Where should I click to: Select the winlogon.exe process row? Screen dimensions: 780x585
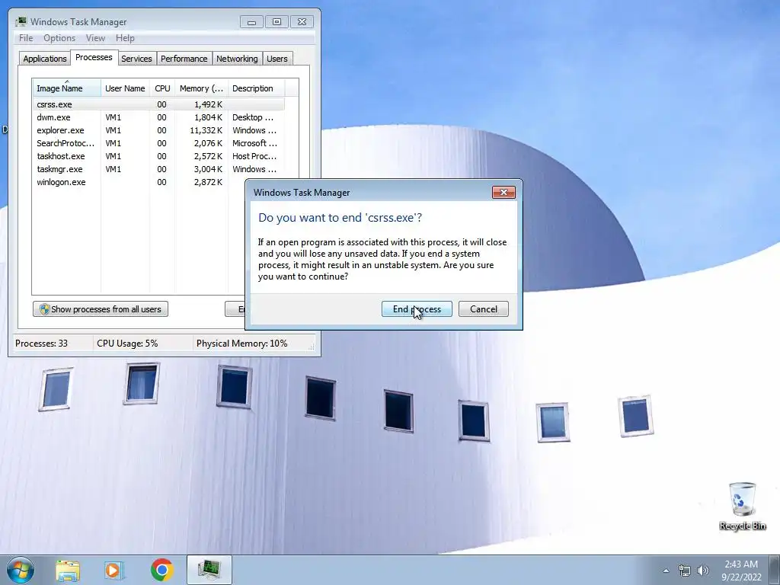139,182
